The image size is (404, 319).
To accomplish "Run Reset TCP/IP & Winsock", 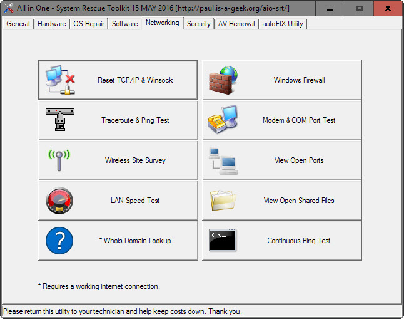I will pyautogui.click(x=118, y=80).
